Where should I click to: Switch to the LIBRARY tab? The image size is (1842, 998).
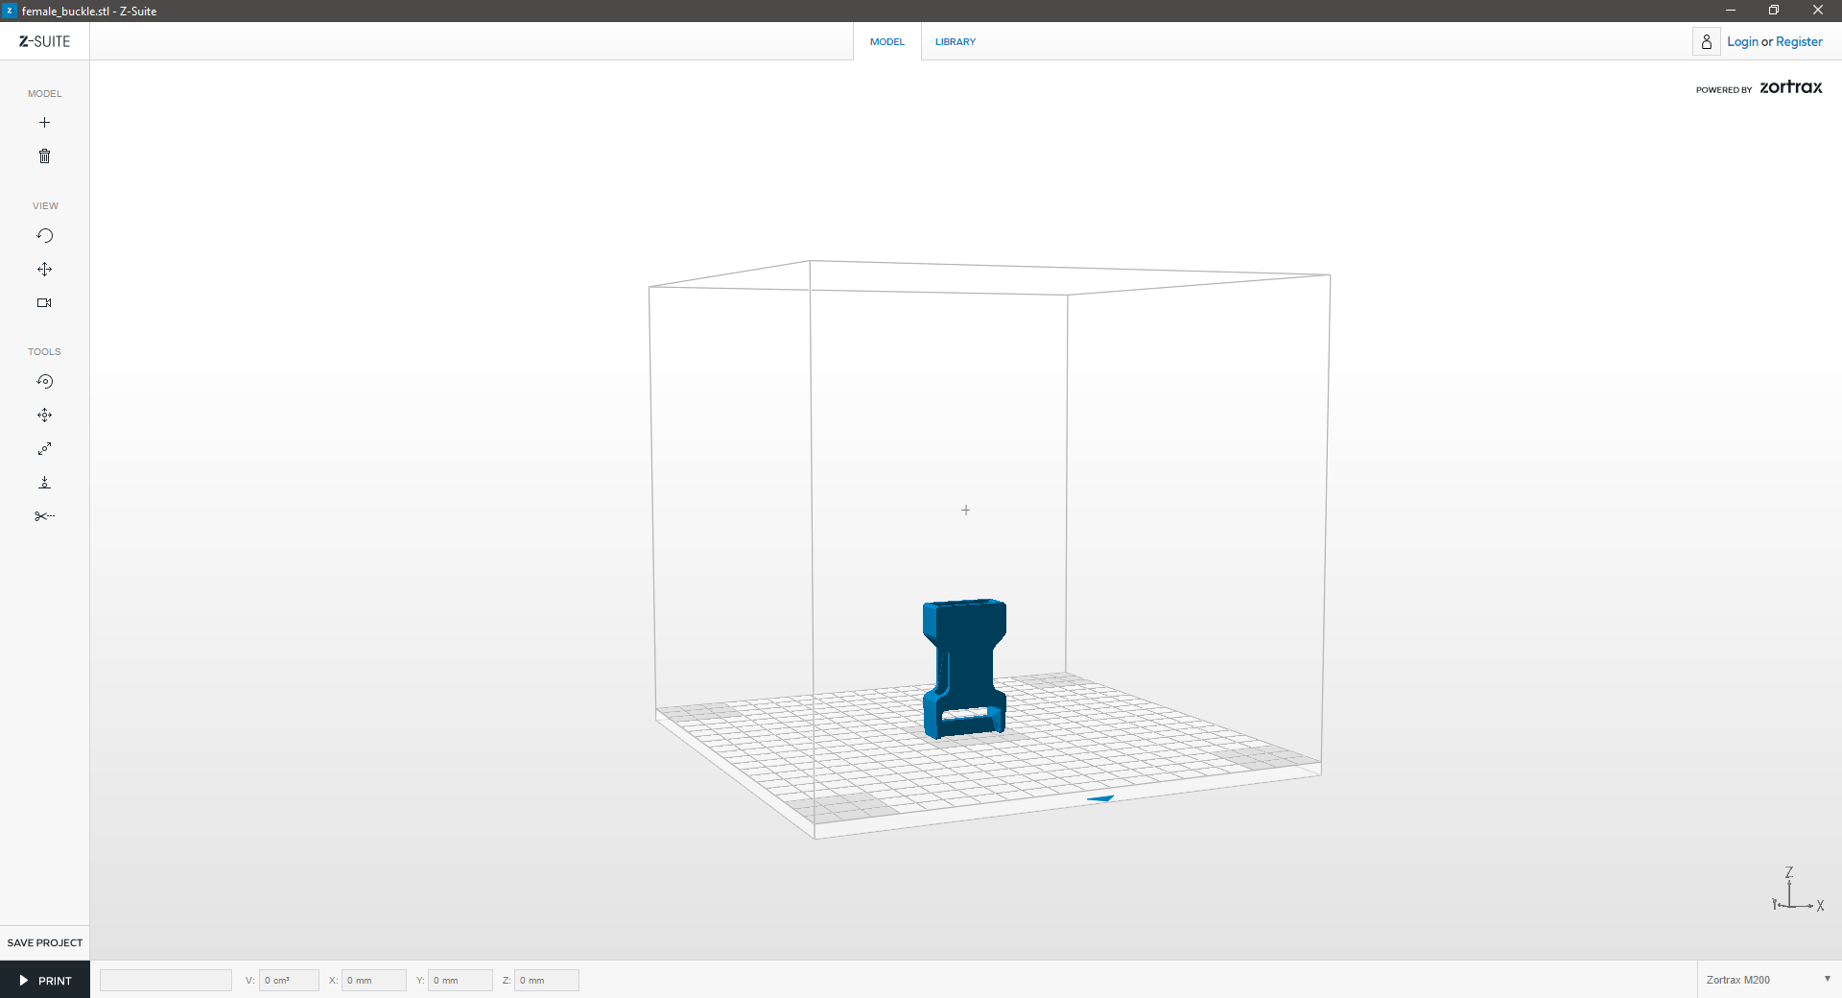tap(955, 42)
